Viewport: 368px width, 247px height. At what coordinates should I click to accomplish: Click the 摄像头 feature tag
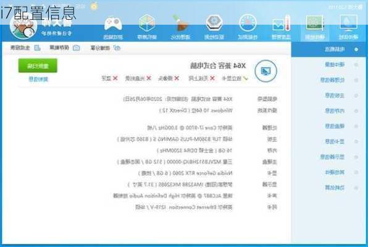(x=169, y=78)
